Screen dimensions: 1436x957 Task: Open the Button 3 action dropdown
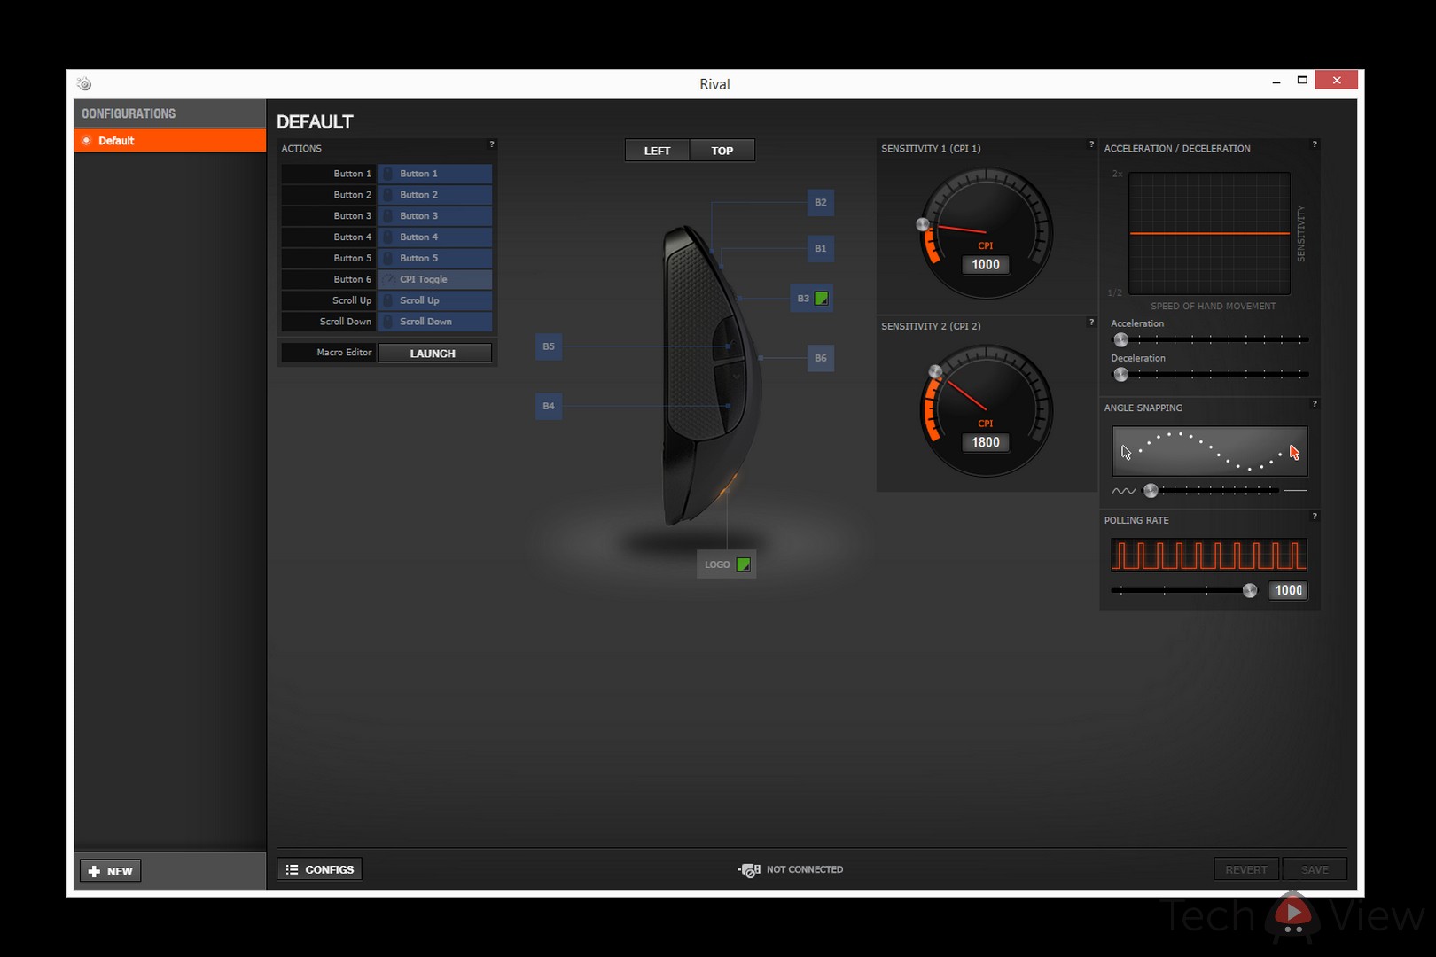point(435,216)
